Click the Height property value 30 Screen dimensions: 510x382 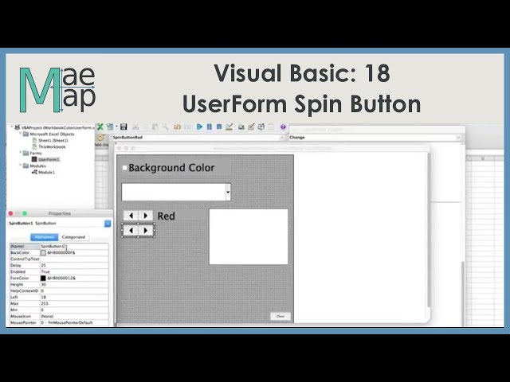74,284
